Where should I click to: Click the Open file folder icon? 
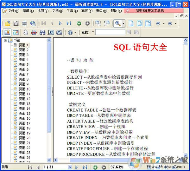pos(8,23)
